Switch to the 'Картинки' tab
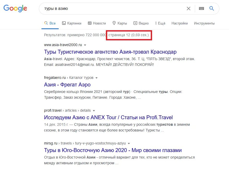The height and width of the screenshot is (170, 229). [x=72, y=23]
